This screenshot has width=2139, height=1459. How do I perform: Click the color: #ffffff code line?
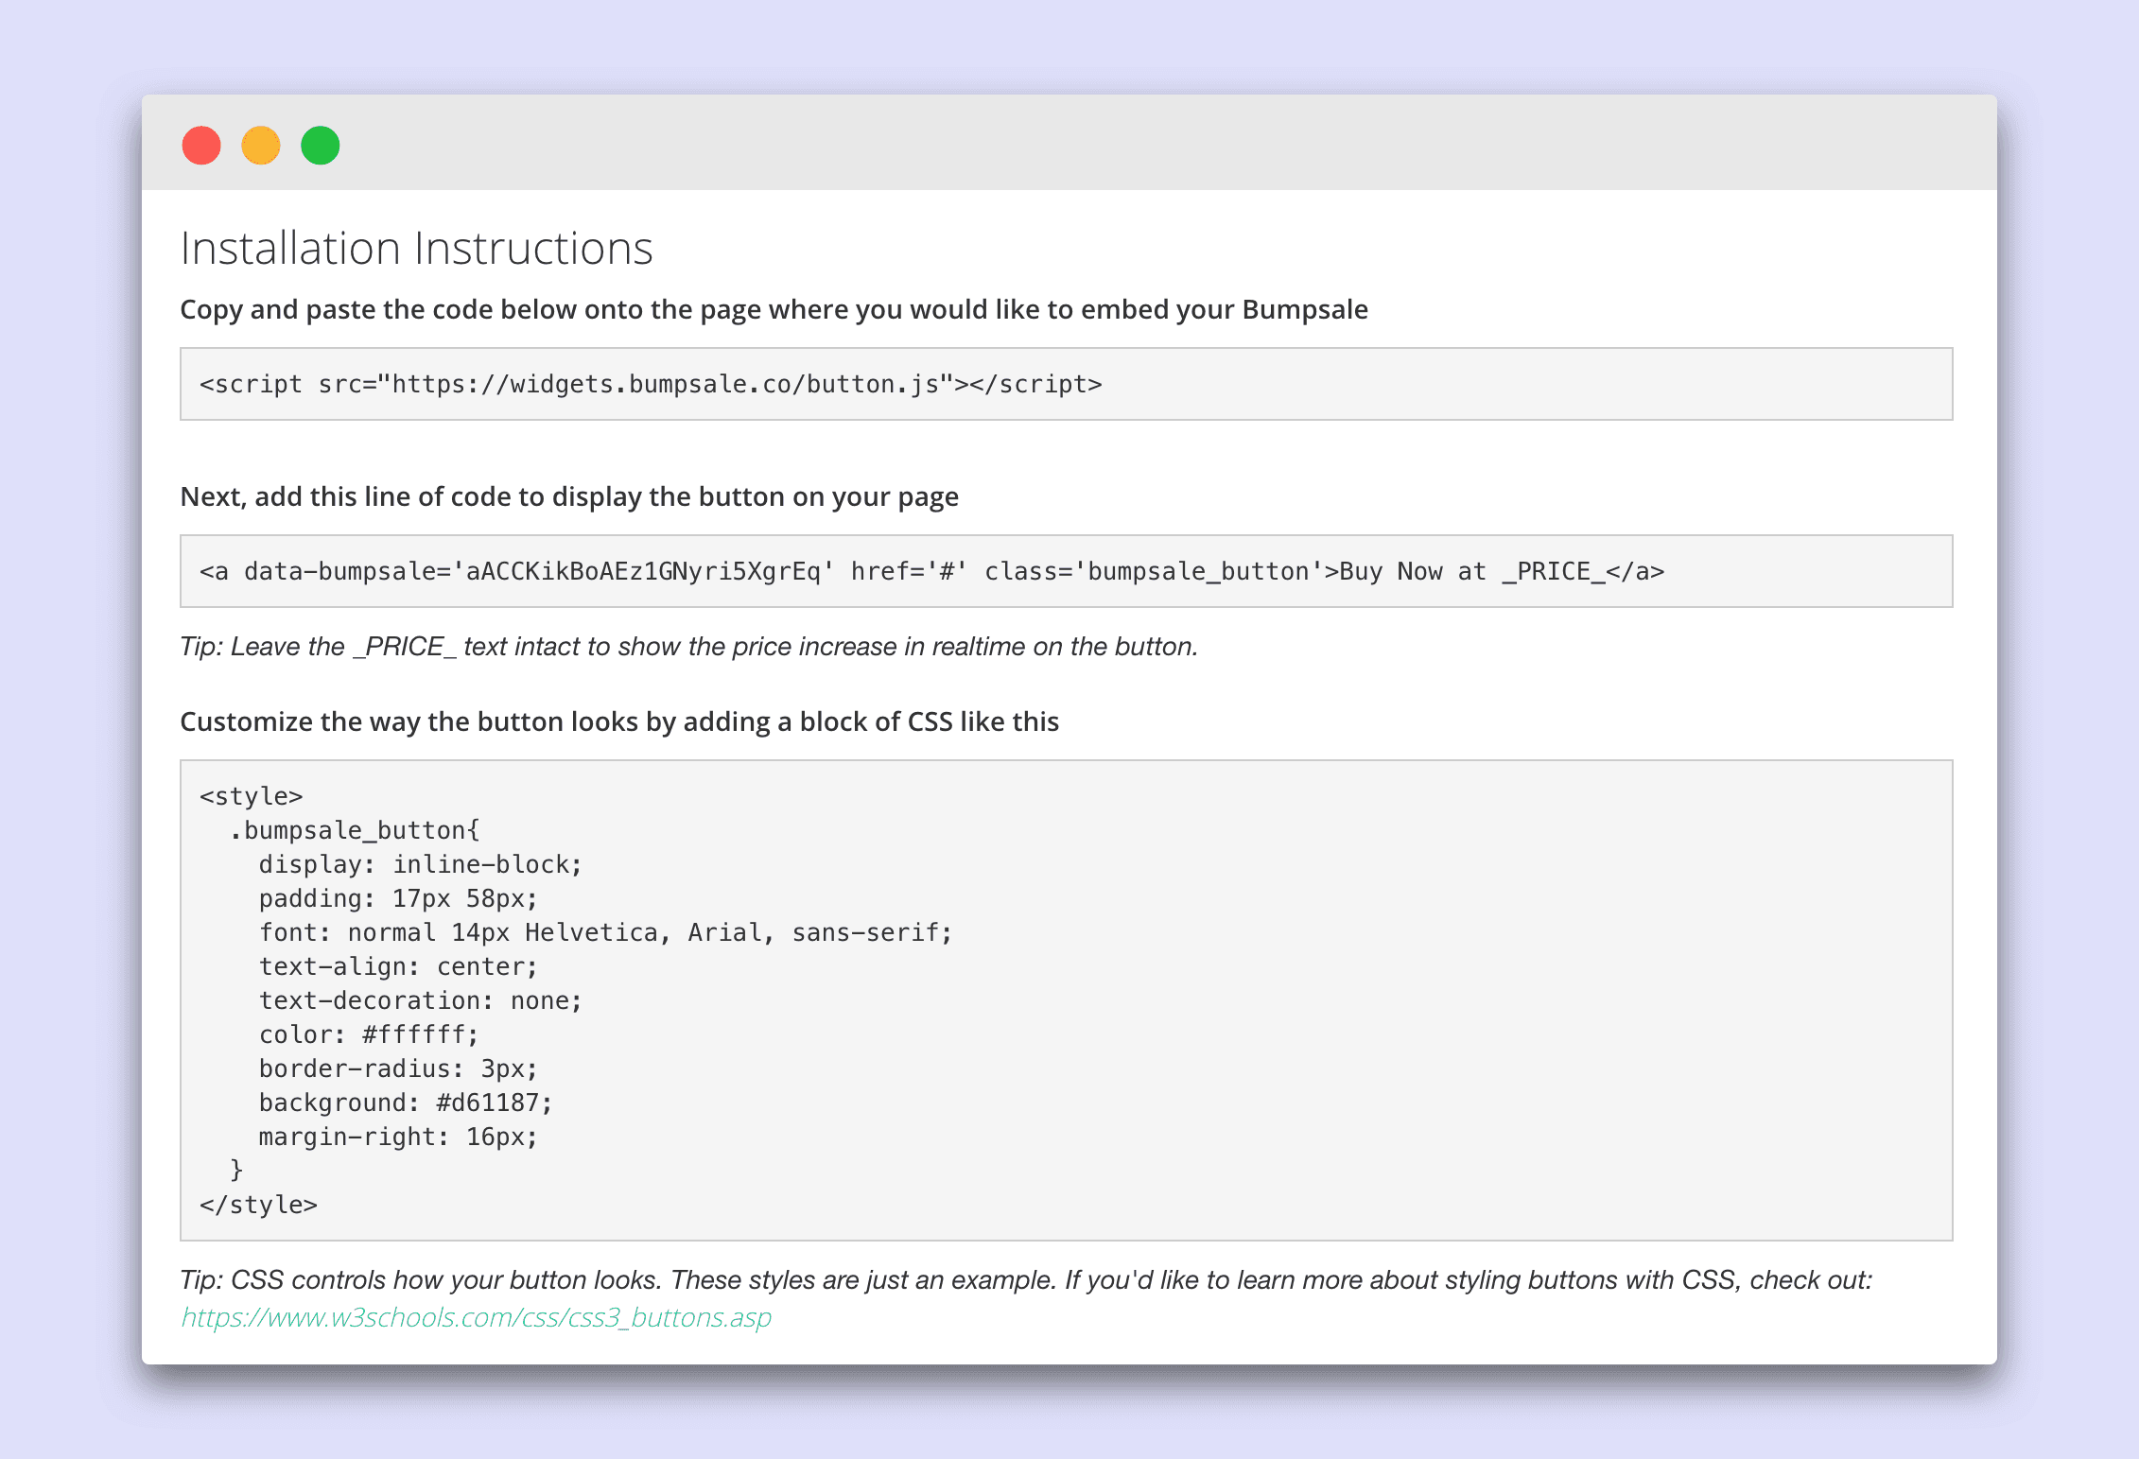tap(368, 1034)
